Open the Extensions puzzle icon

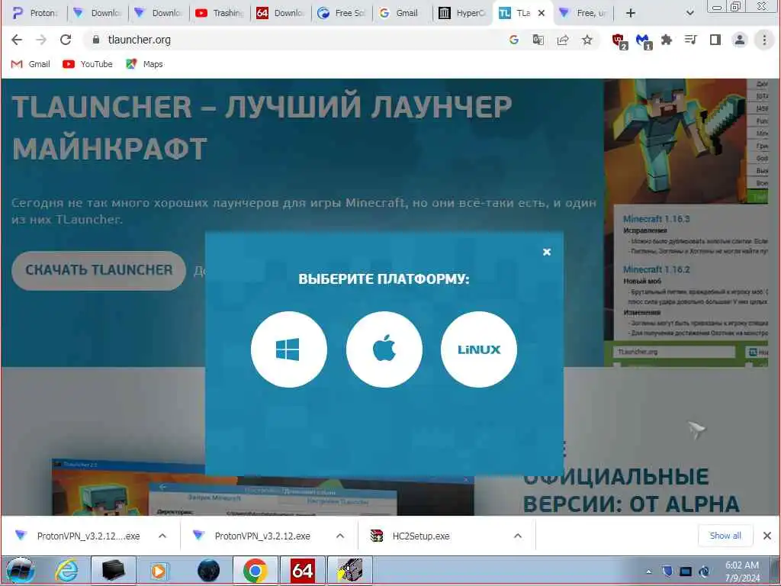[x=667, y=40]
